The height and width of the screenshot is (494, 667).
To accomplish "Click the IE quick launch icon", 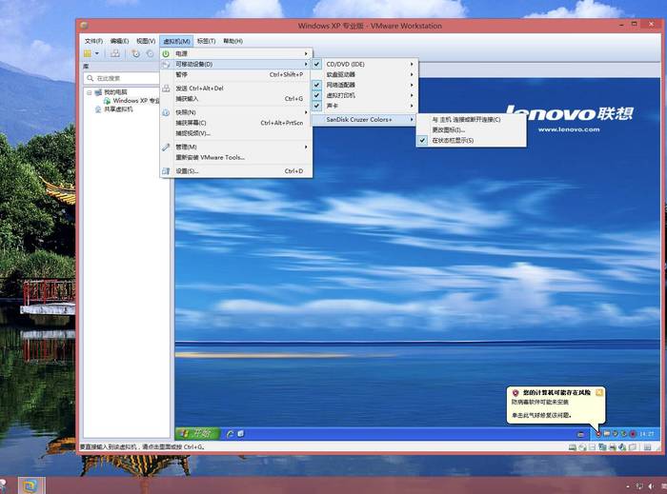I will click(x=230, y=434).
